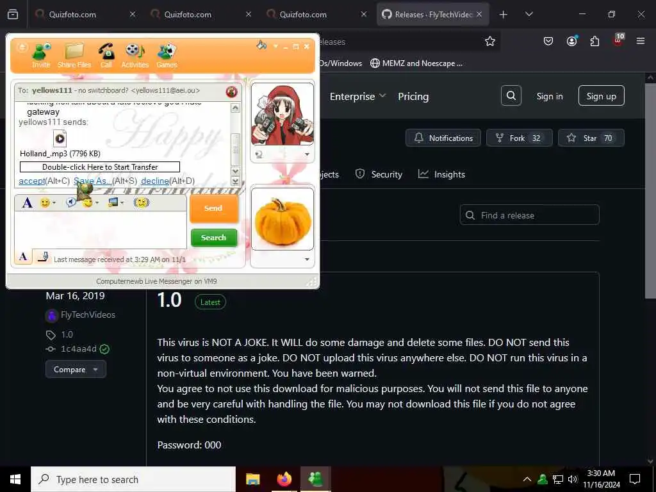Click in the message typing area
Viewport: 656px width, 492px height.
click(x=101, y=229)
